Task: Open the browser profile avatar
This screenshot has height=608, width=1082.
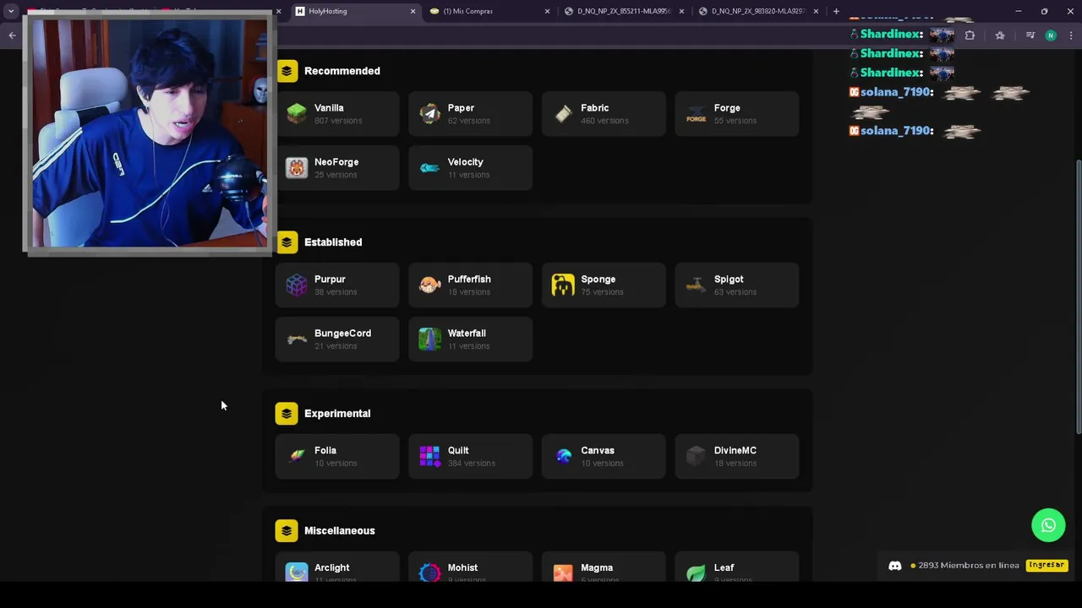Action: (1051, 35)
